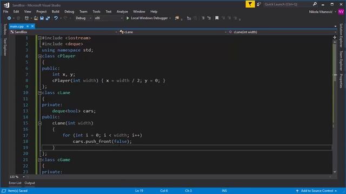This screenshot has height=194, width=346.
Task: Click Add to Source Control in status bar
Action: click(316, 191)
